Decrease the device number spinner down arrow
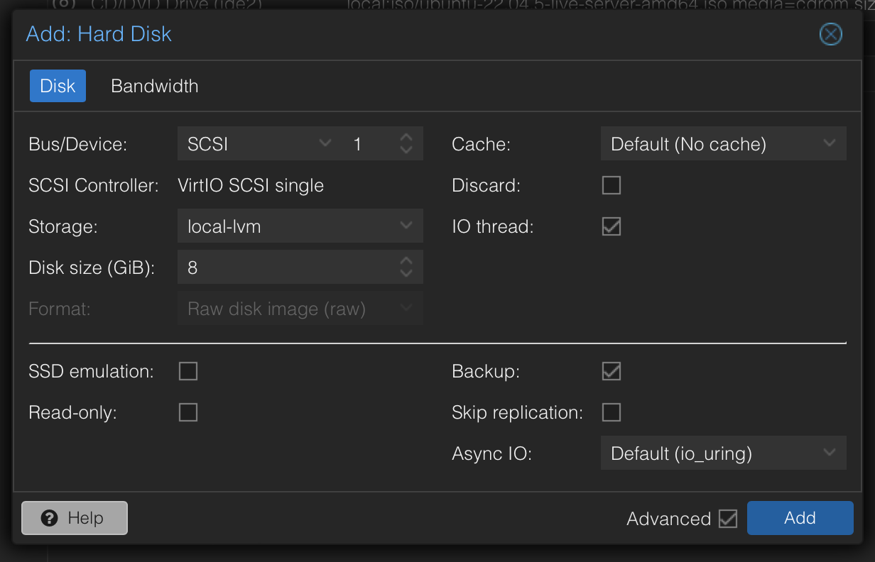875x562 pixels. pyautogui.click(x=406, y=150)
